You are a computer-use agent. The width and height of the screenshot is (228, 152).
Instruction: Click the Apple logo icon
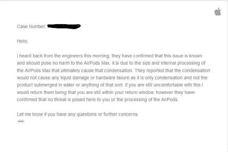pyautogui.click(x=218, y=12)
